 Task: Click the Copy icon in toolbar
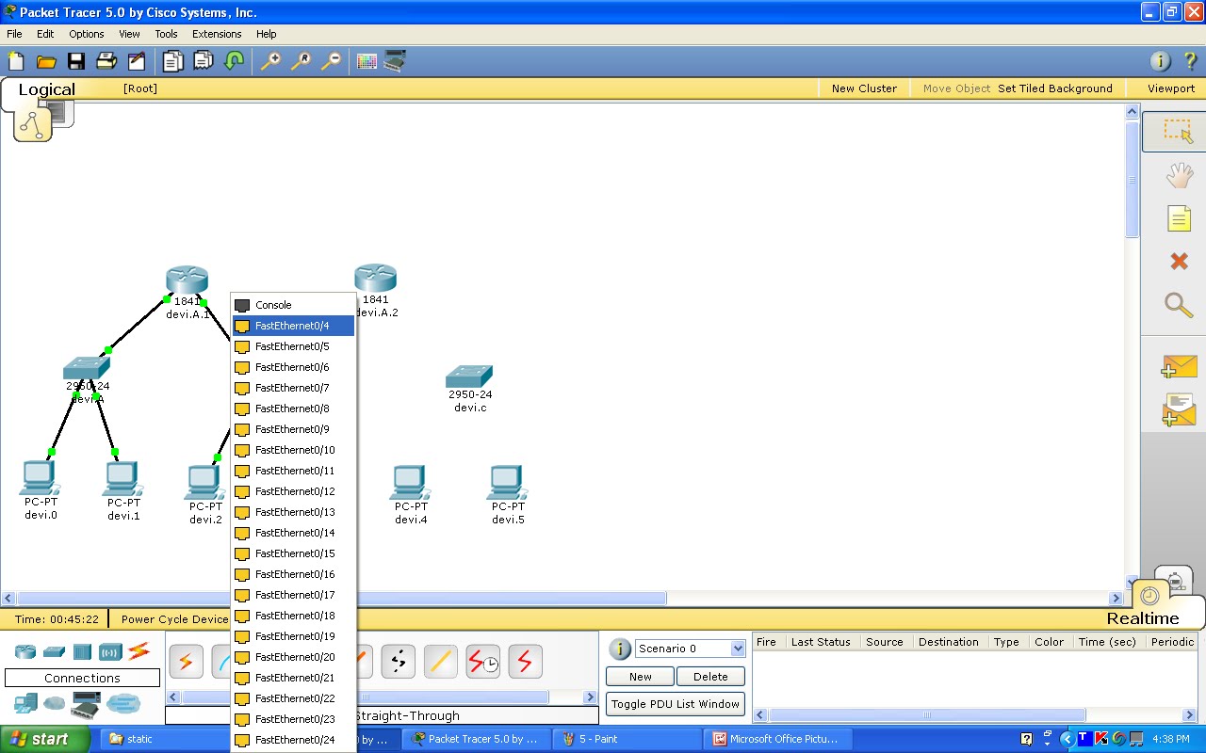click(172, 61)
